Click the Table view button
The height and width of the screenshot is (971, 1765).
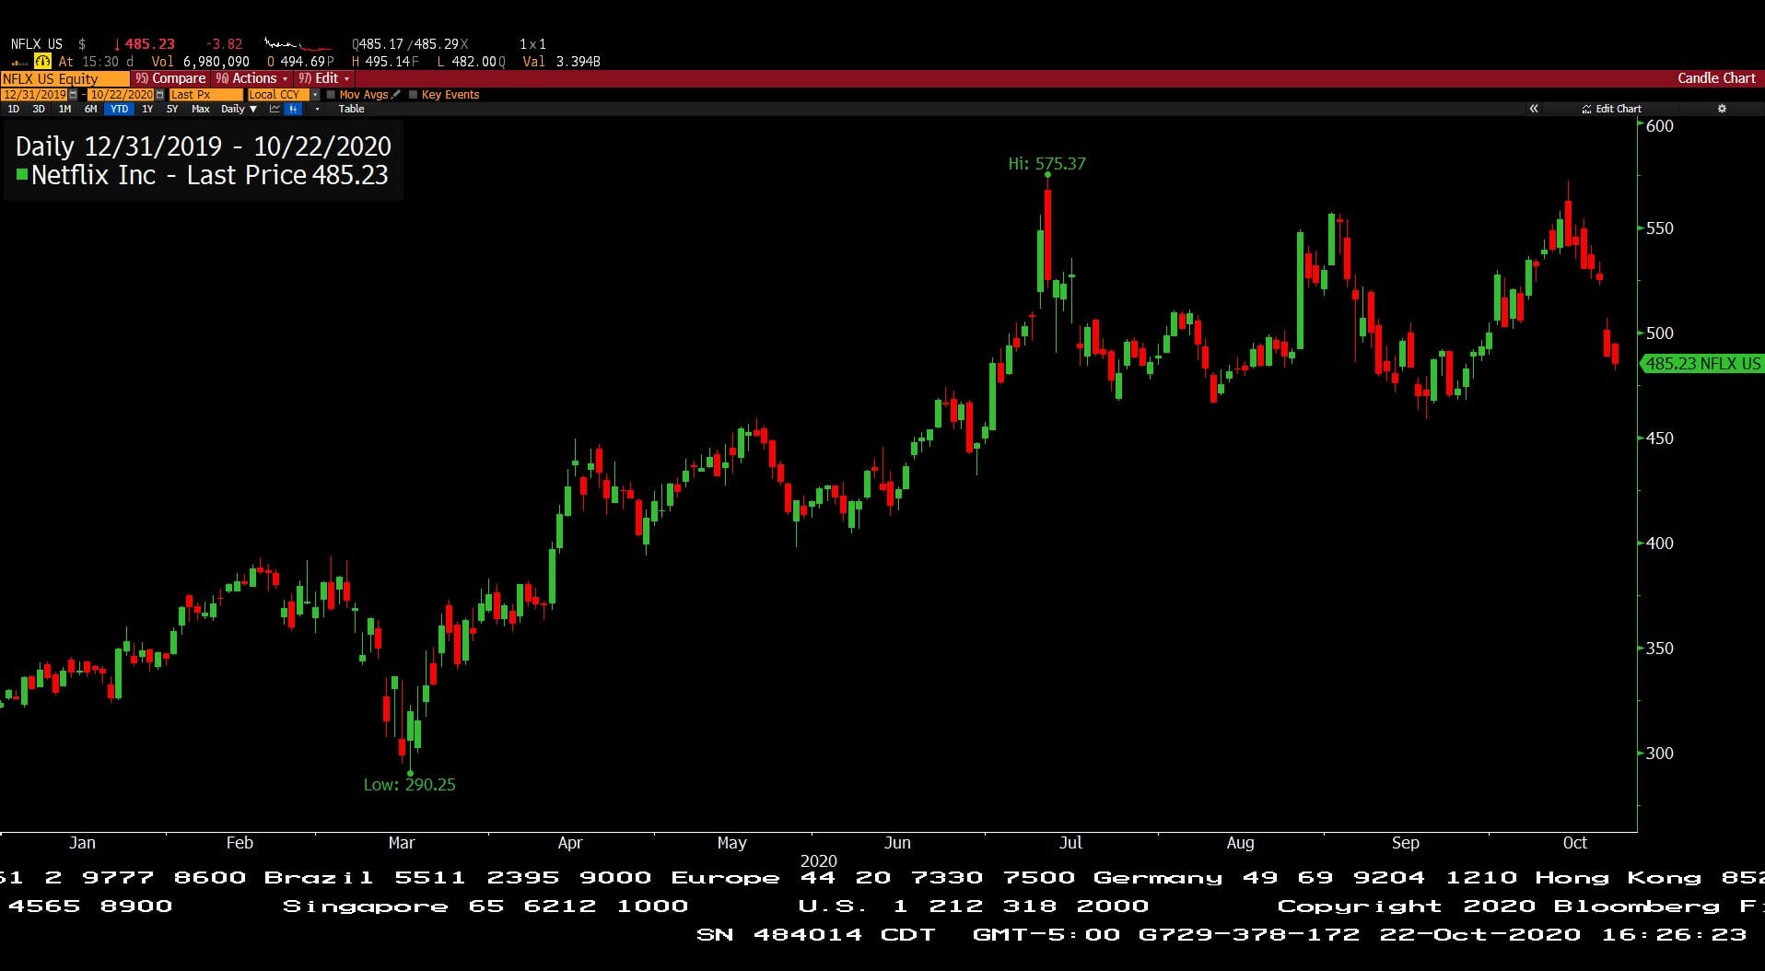coord(352,109)
